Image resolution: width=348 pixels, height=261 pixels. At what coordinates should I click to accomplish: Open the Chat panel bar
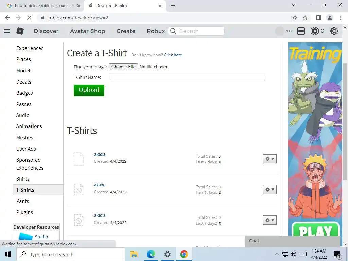point(292,241)
